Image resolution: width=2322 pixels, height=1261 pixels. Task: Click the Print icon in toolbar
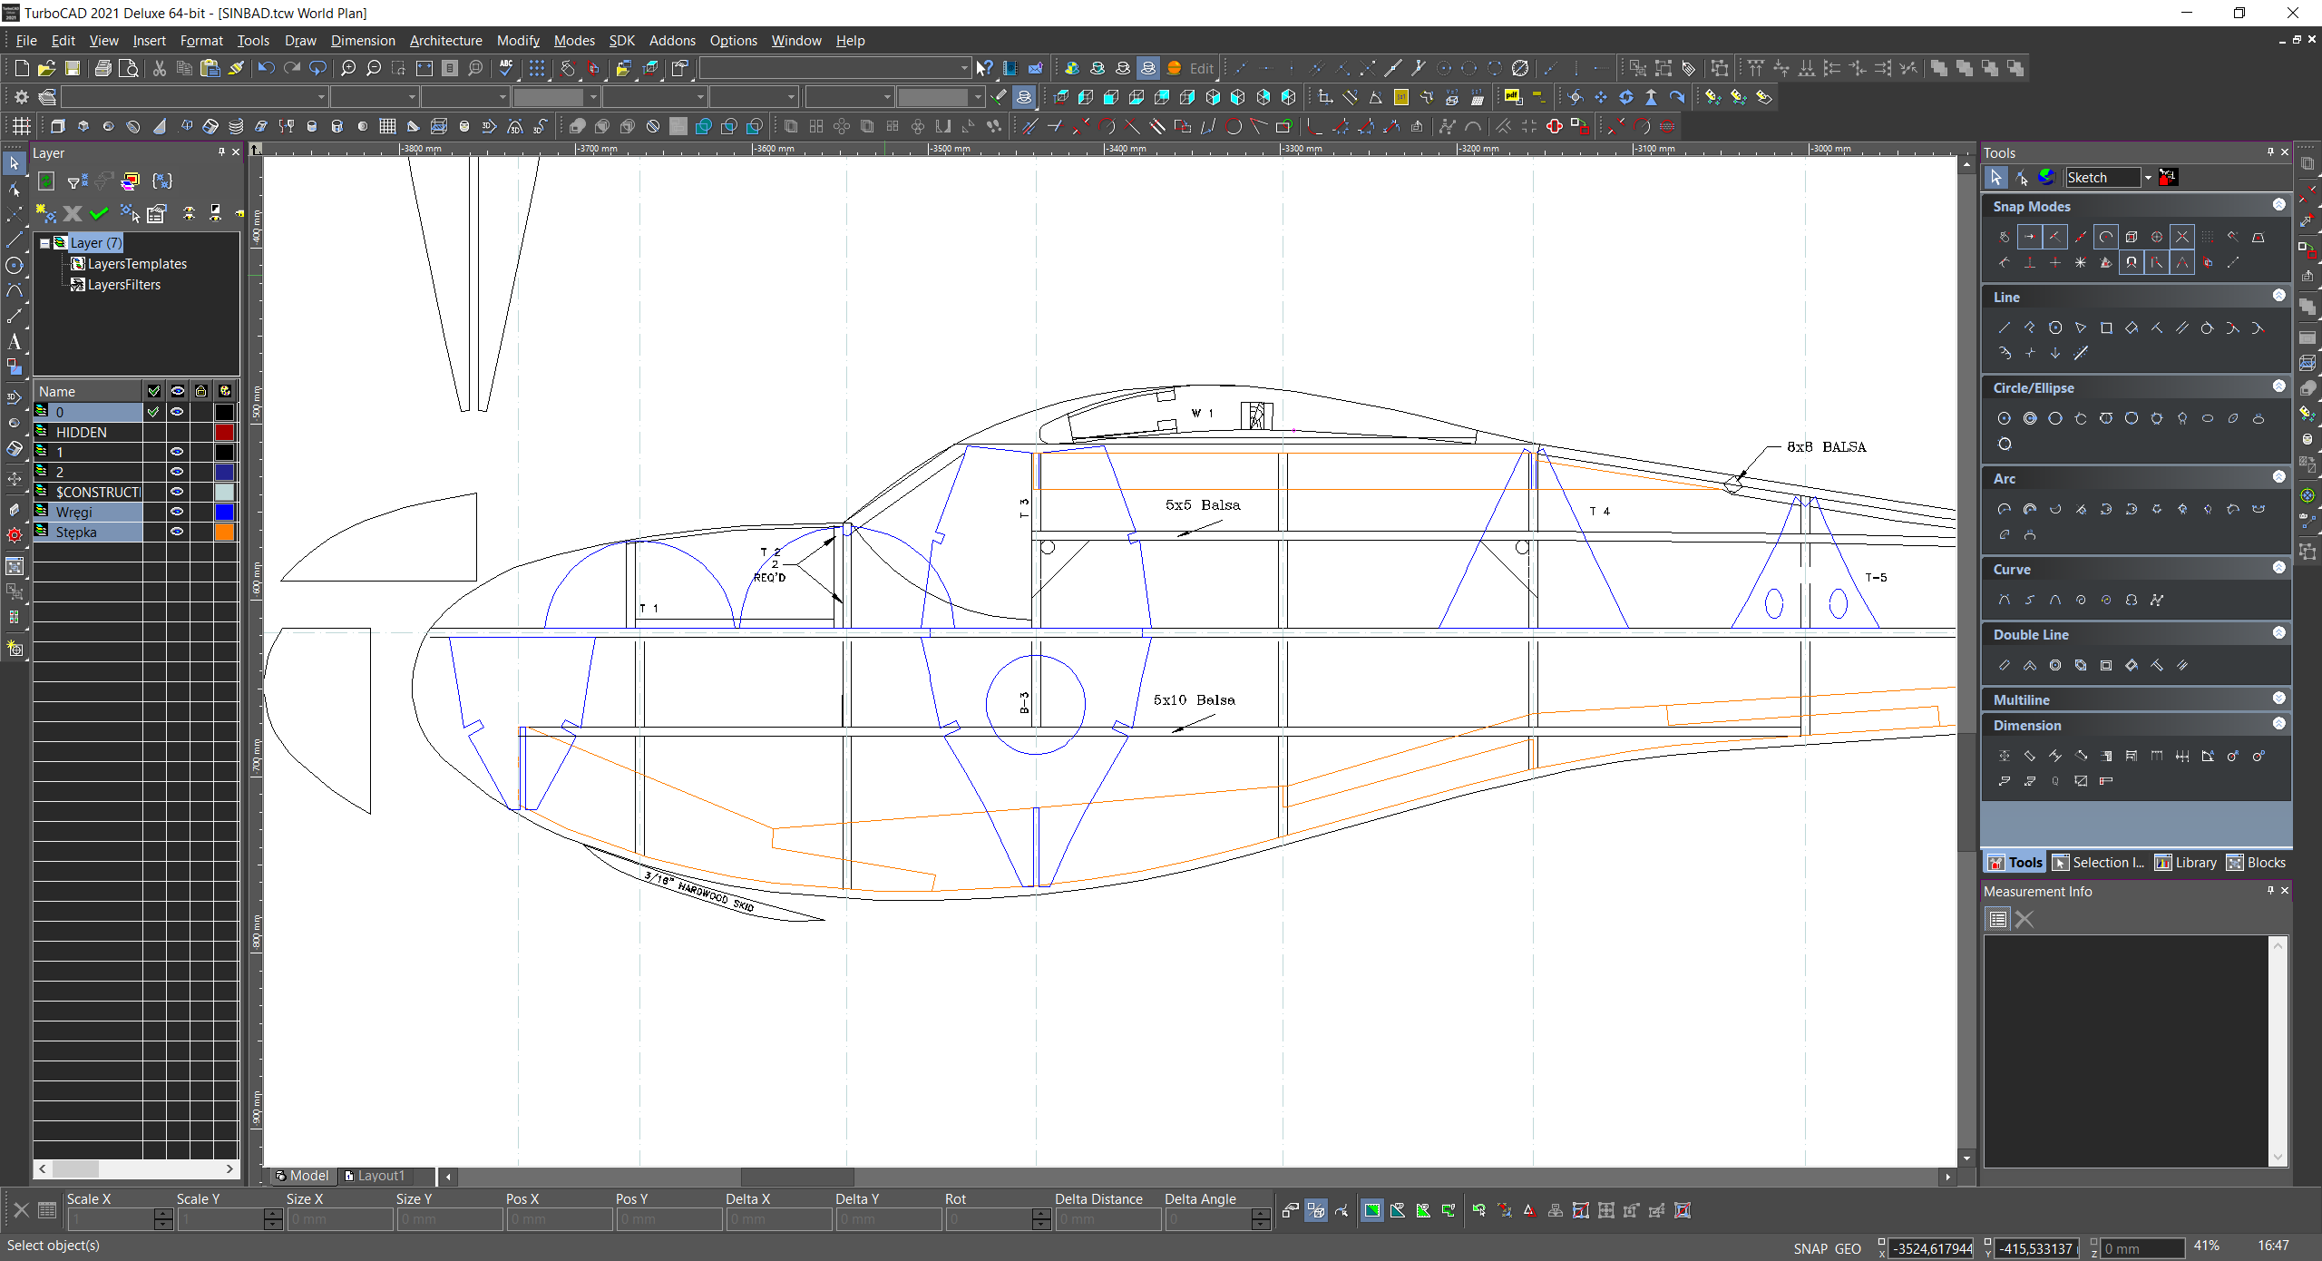pos(103,68)
